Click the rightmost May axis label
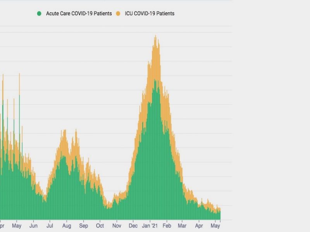 215,225
